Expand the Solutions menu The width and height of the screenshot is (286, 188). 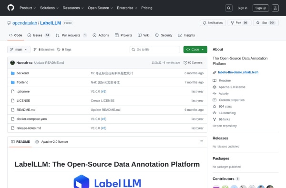49,8
